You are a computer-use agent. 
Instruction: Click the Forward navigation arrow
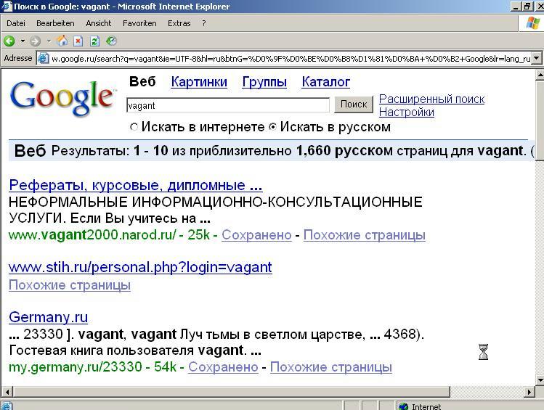(x=35, y=41)
